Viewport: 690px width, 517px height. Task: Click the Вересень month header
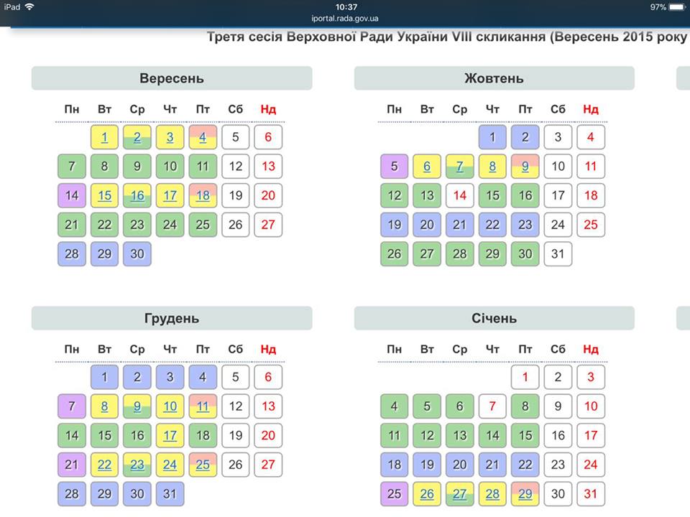click(x=172, y=78)
